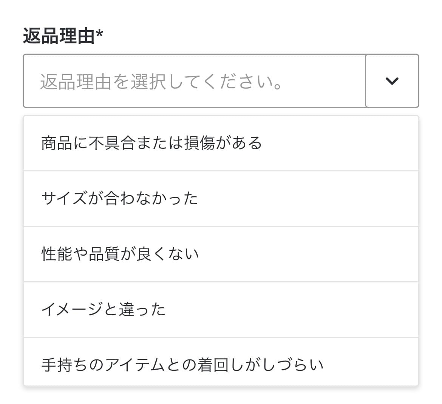This screenshot has height=404, width=442.
Task: Click the 返品理由* field label
Action: pos(63,36)
